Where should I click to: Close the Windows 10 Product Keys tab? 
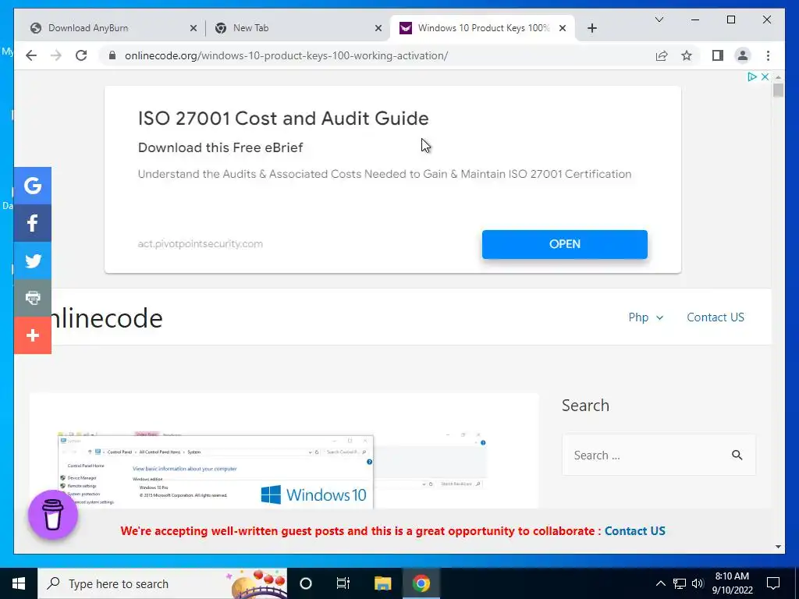click(562, 29)
